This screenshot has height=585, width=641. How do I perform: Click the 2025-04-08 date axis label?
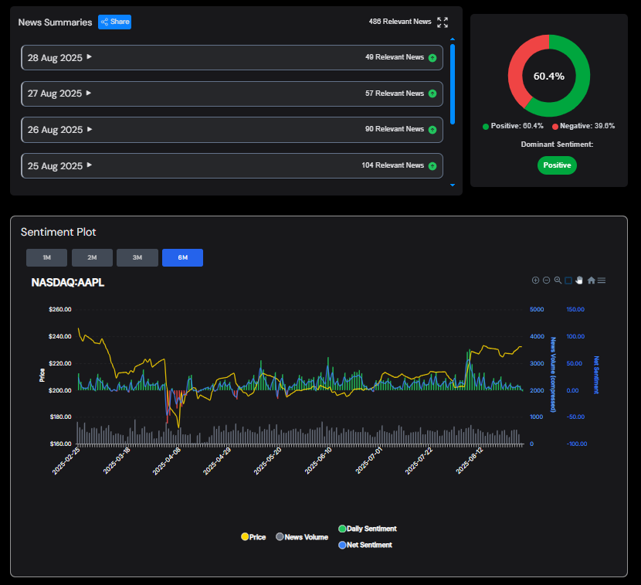(x=167, y=461)
